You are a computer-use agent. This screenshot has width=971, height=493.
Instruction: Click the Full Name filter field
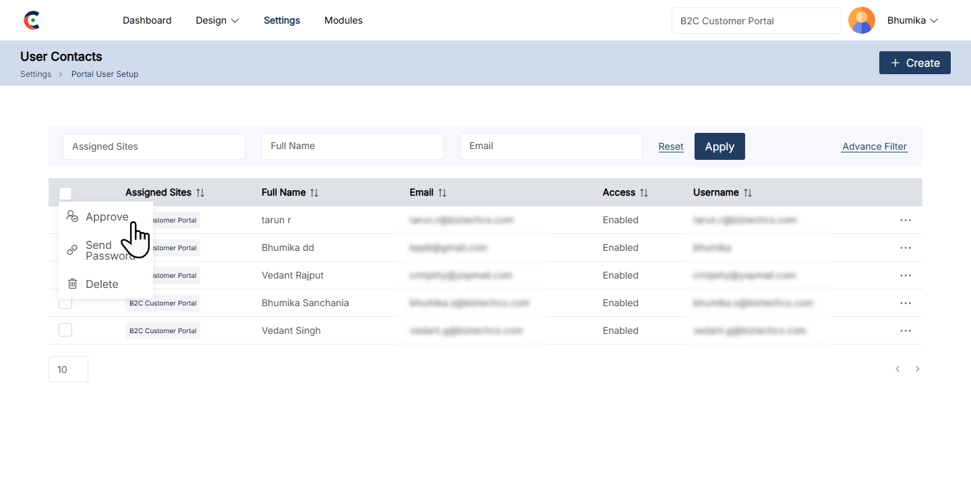(x=352, y=146)
